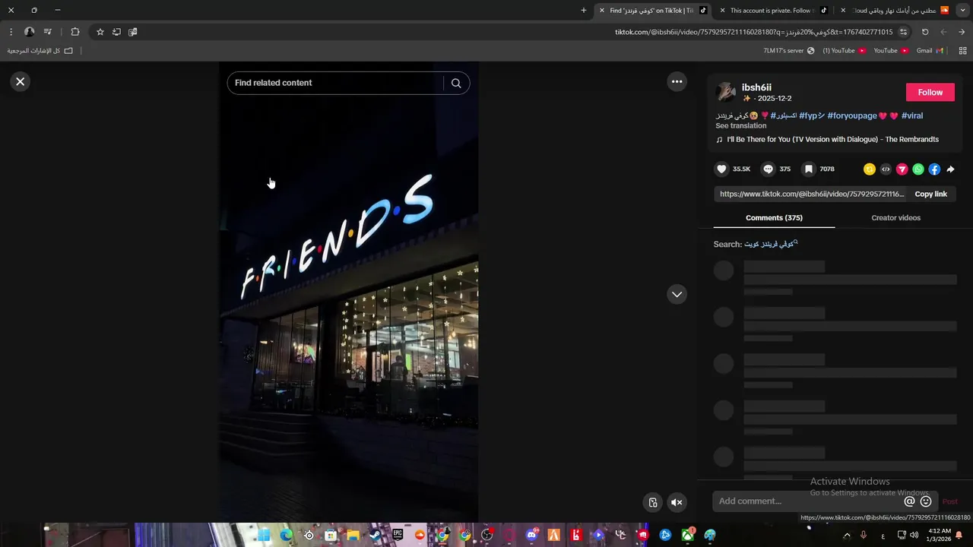Screen dimensions: 973x547
Task: Focus the Find related content search box
Action: pyautogui.click(x=337, y=83)
